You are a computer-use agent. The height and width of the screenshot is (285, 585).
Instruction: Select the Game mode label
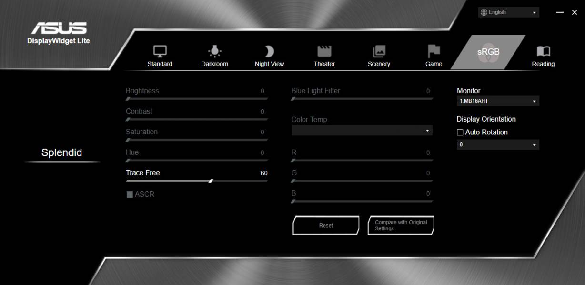(434, 64)
